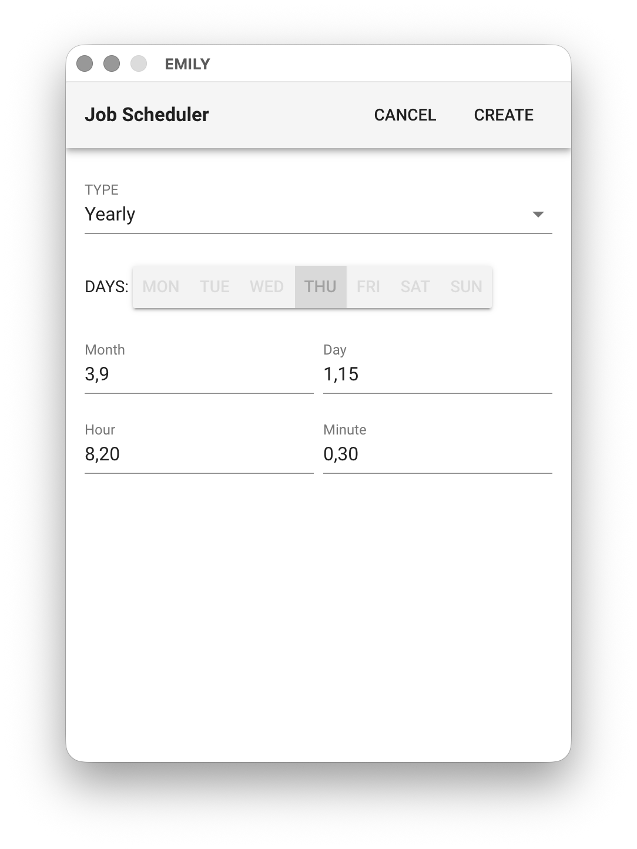Deselect the THU day button

point(320,287)
